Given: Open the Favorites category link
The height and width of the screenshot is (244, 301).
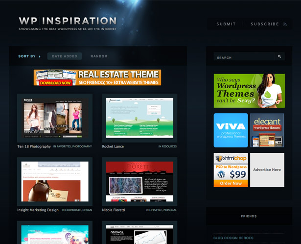Looking at the screenshot, I should (64, 146).
